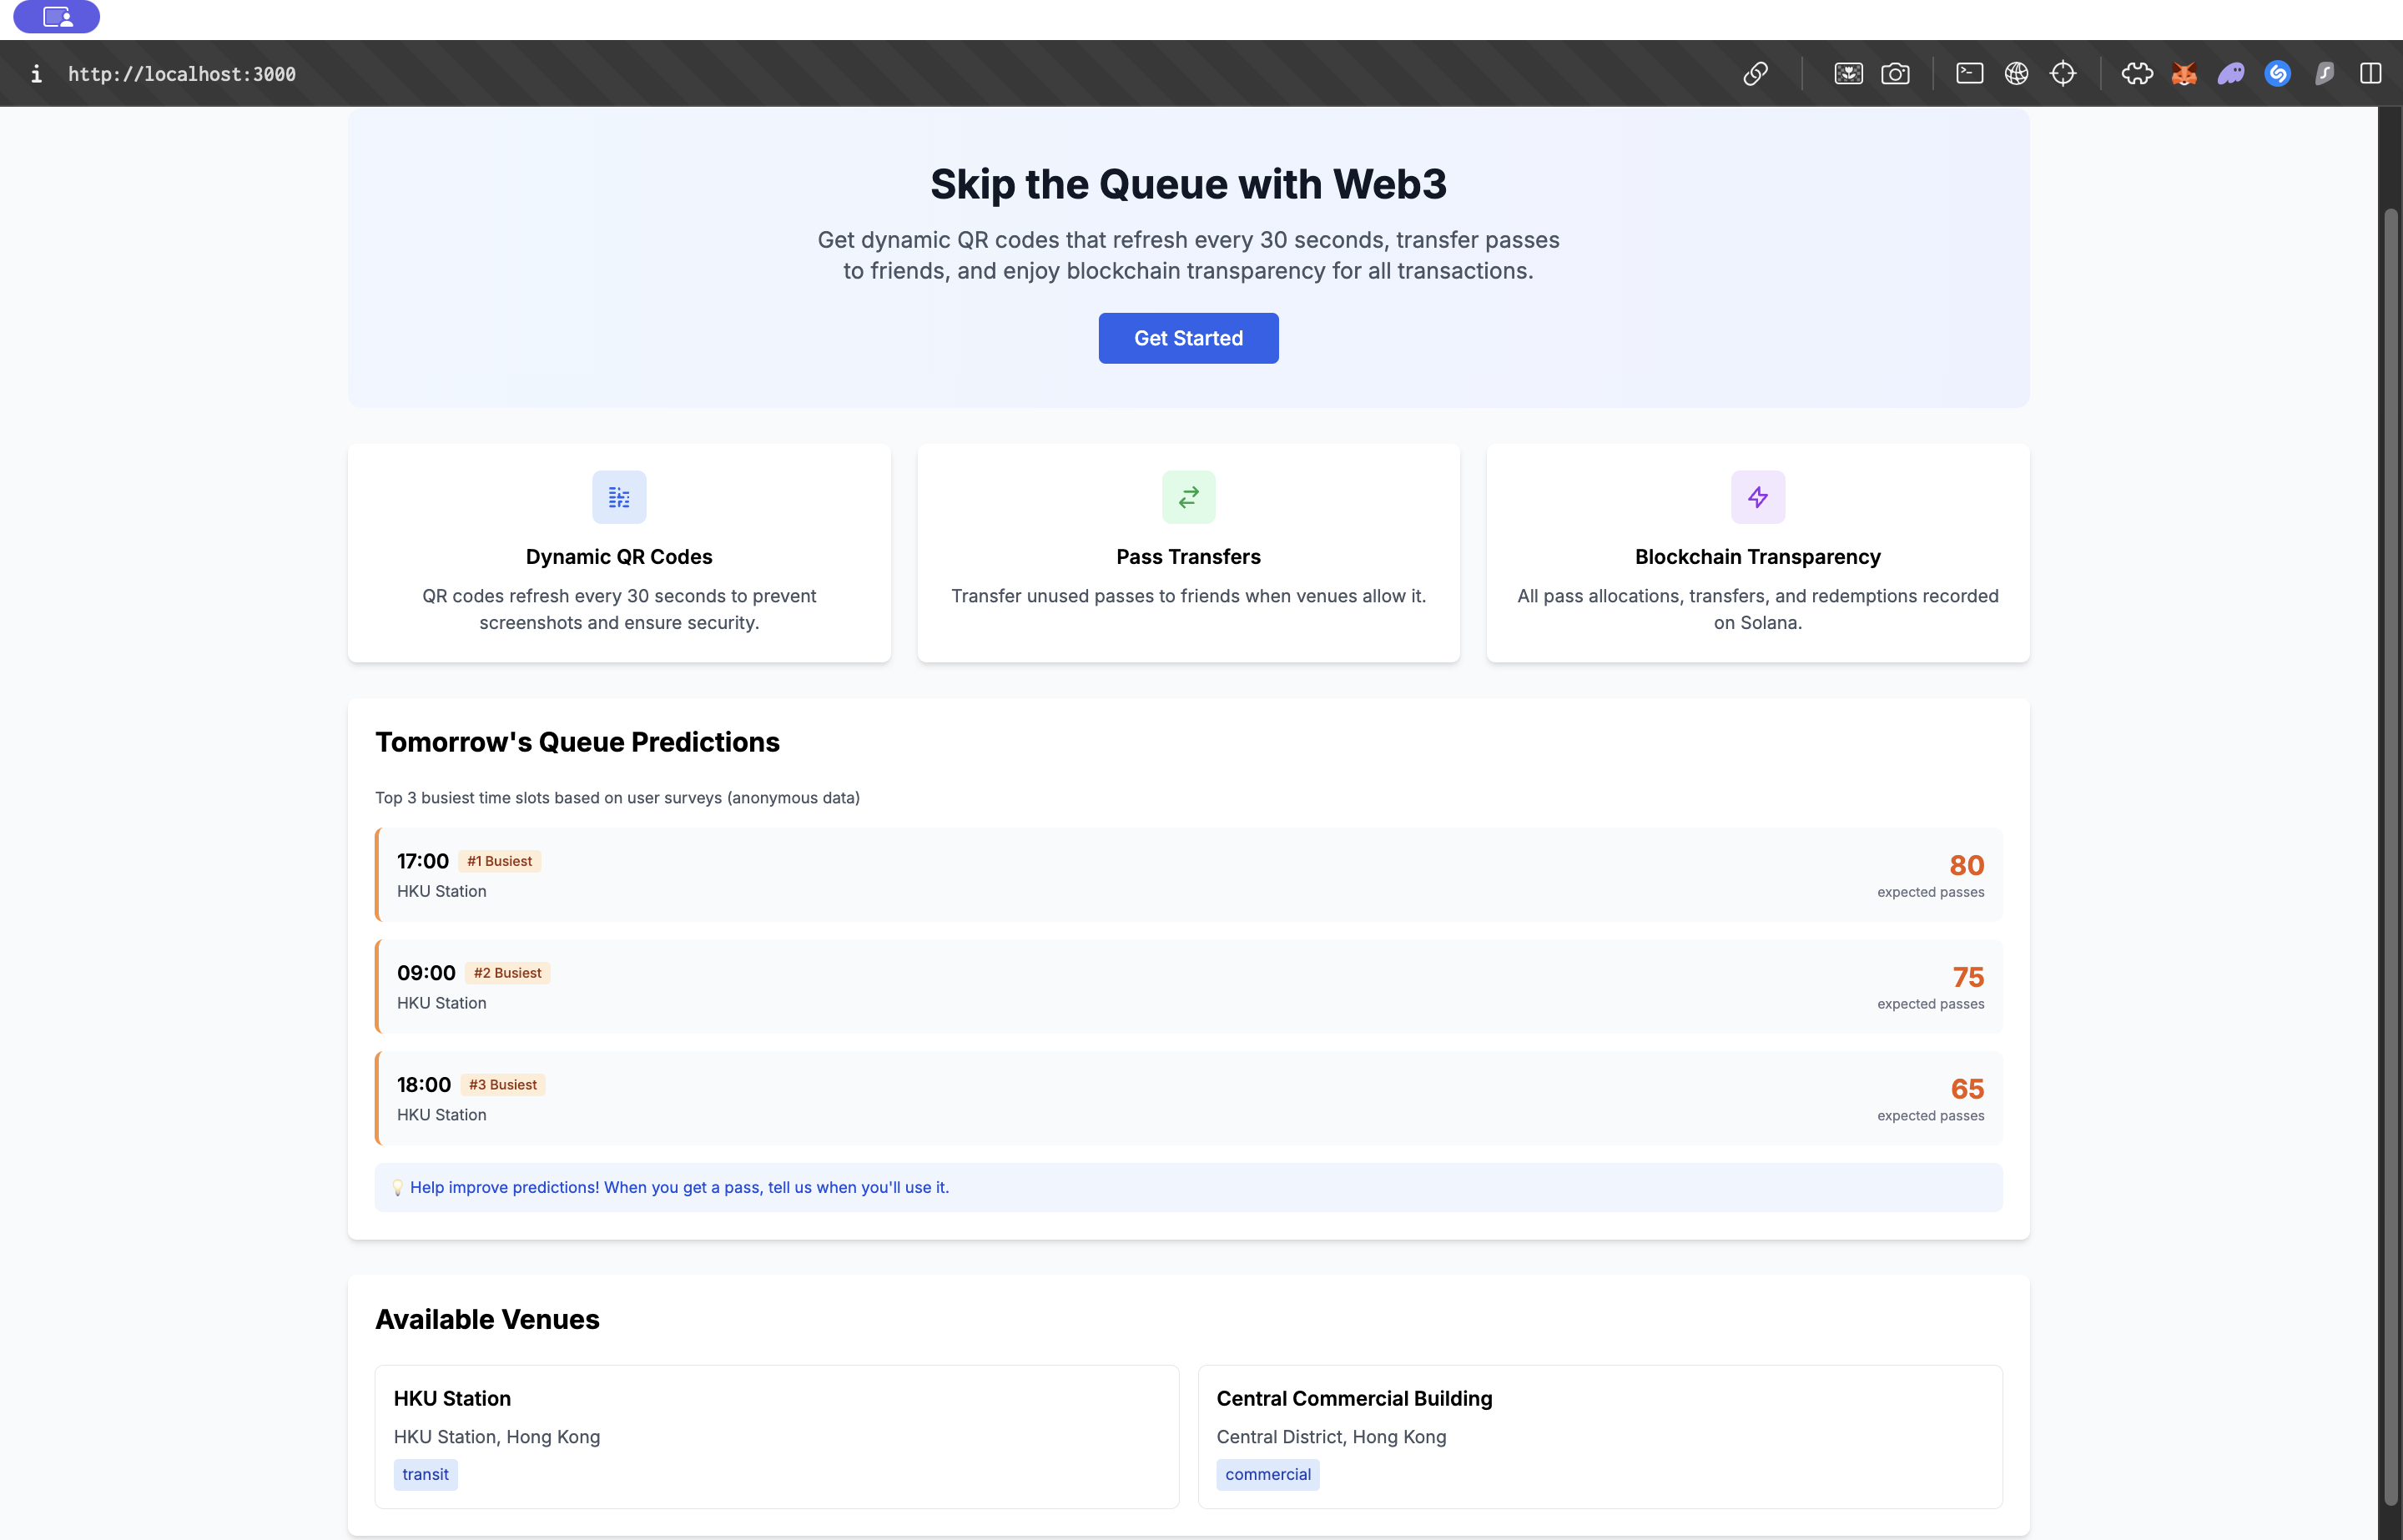Click the copy link icon in toolbar
Screen dimensions: 2403x1540
pos(1755,74)
